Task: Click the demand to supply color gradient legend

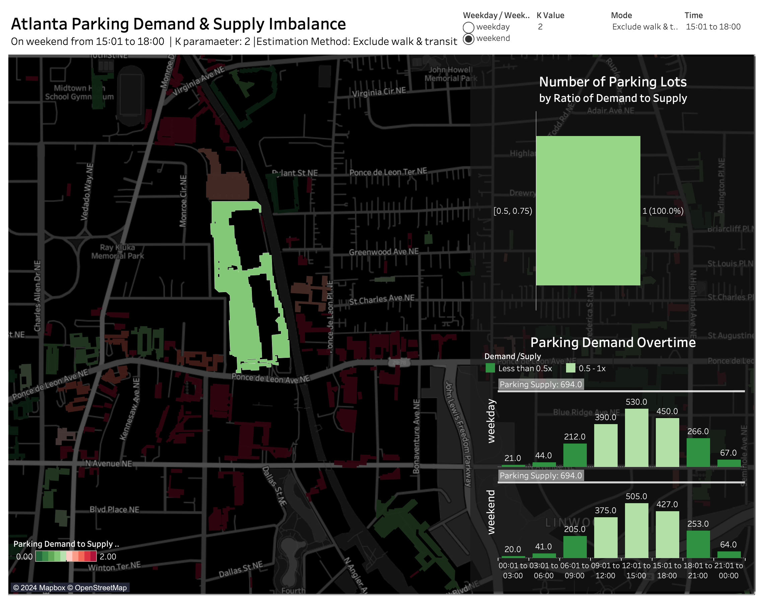Action: (66, 556)
